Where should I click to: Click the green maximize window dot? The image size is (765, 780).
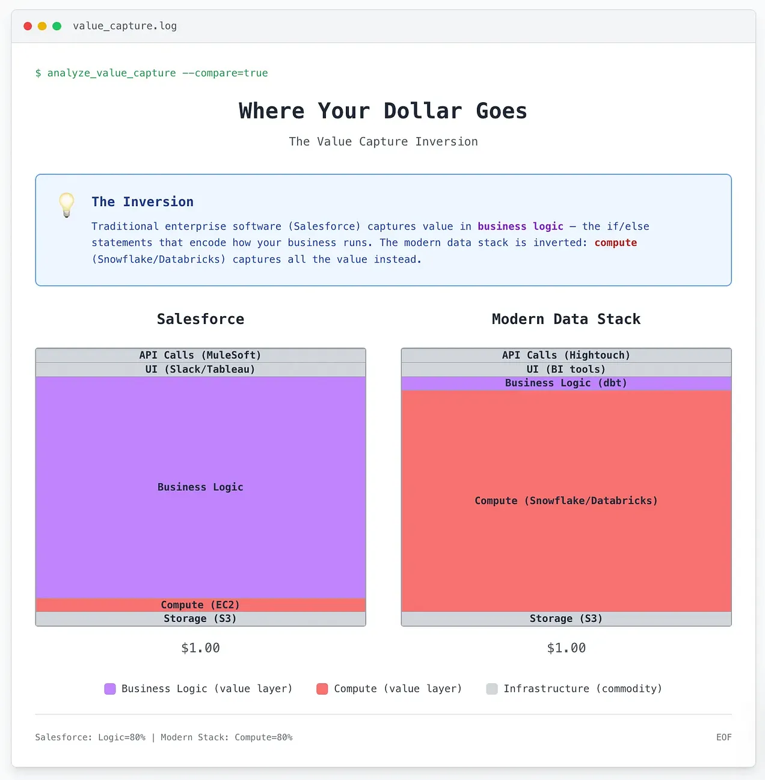pyautogui.click(x=57, y=26)
